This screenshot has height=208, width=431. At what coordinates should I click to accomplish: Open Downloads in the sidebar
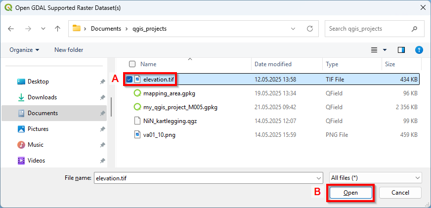[42, 97]
